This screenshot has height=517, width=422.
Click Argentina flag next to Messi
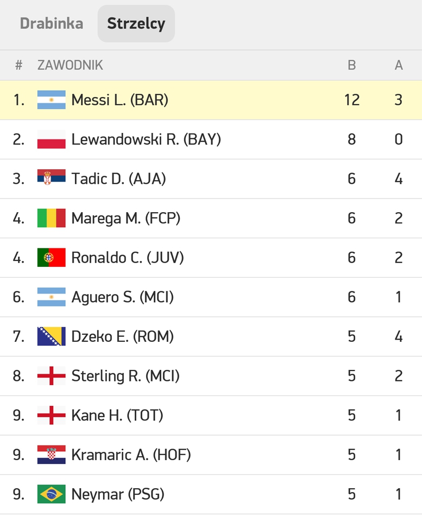(51, 100)
